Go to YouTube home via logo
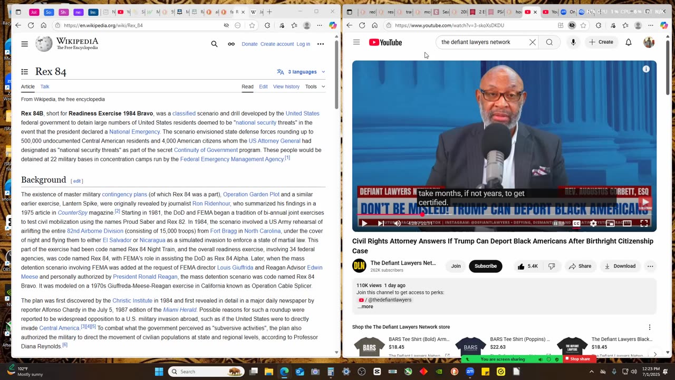675x380 pixels. 385,42
